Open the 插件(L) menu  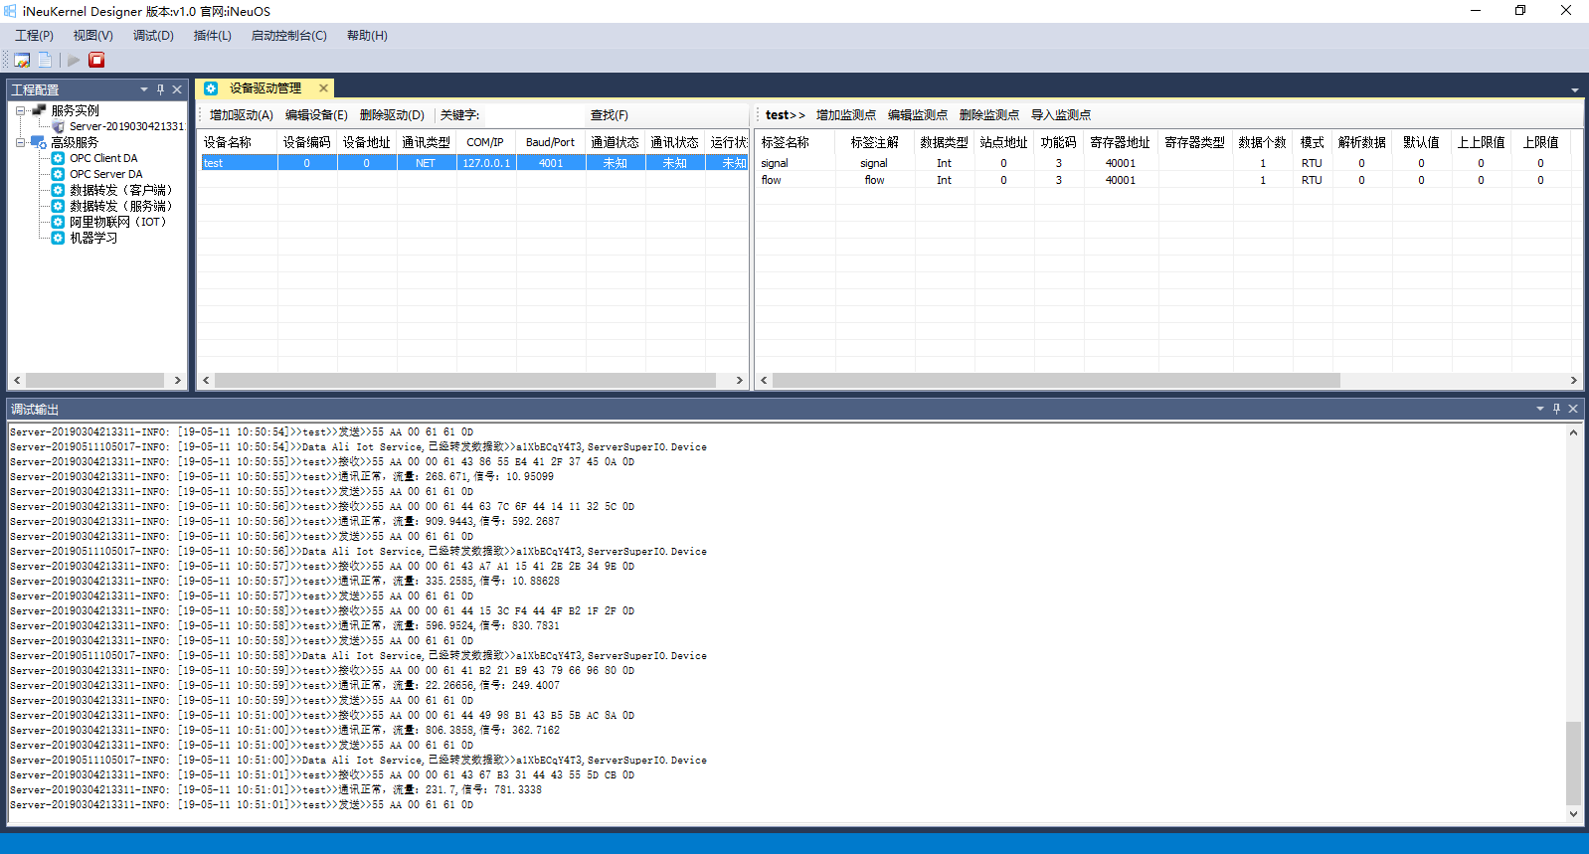[212, 36]
